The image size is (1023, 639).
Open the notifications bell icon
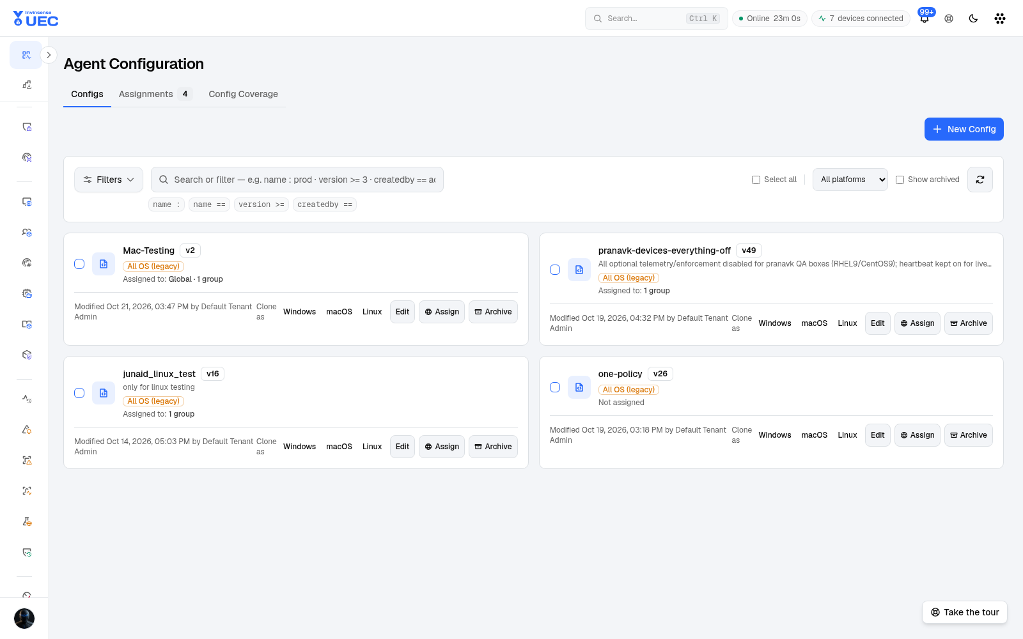tap(925, 19)
